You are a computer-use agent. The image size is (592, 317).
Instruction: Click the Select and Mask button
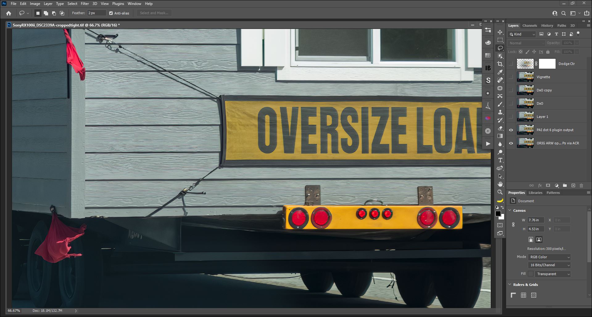coord(154,13)
